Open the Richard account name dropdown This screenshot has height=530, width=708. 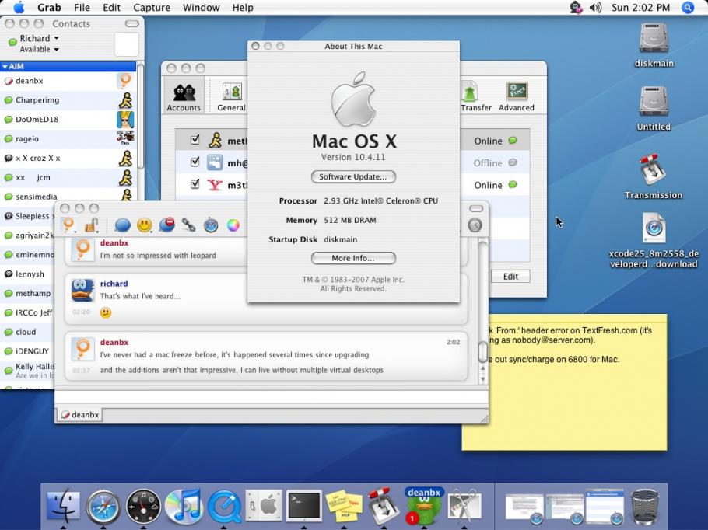(39, 38)
